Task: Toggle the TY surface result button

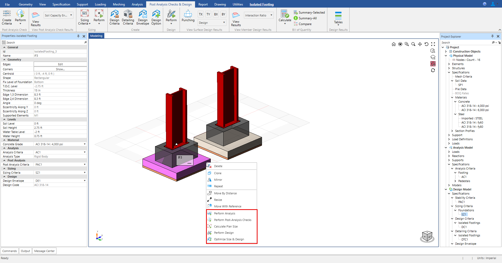Action: [208, 14]
